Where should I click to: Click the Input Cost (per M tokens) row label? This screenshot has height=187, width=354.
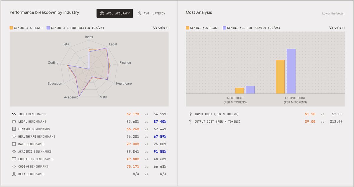click(x=217, y=114)
